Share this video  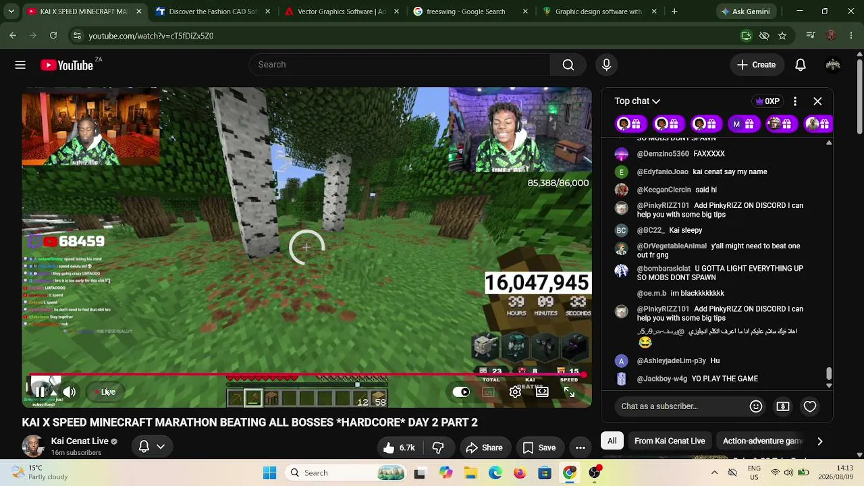[x=484, y=448]
